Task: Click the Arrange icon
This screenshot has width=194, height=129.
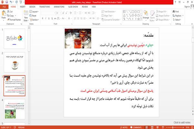Action: 146,13
